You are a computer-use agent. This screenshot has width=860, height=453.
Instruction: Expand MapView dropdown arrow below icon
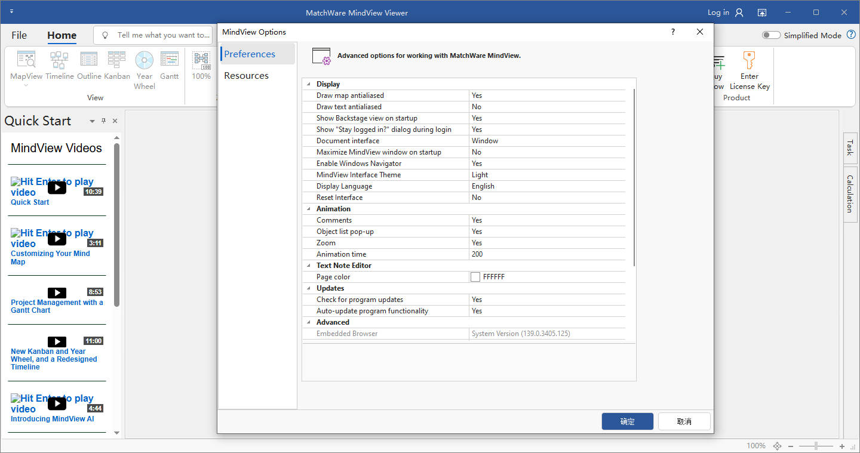(x=26, y=85)
